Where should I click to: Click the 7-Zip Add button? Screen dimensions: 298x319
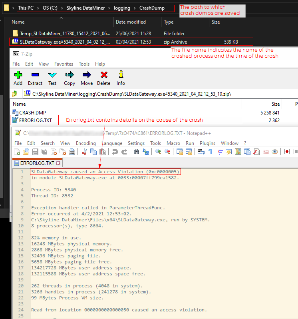click(18, 78)
